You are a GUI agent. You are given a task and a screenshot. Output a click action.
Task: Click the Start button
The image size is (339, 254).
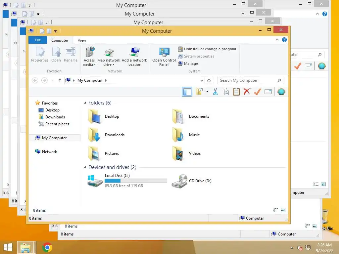pyautogui.click(x=8, y=247)
